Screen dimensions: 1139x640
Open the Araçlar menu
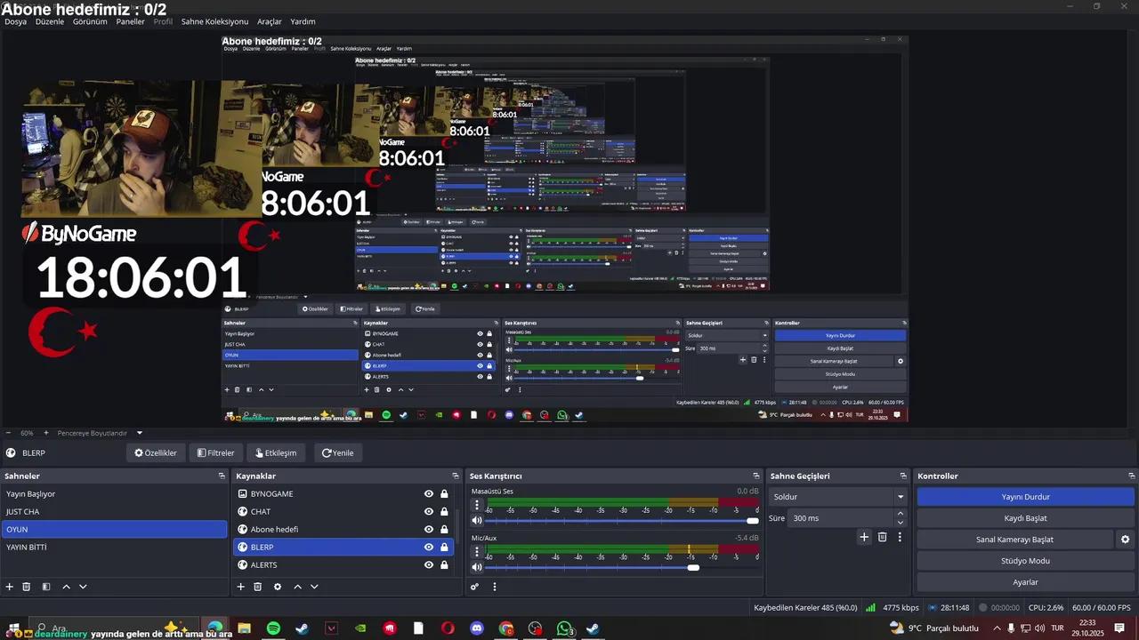pos(270,21)
